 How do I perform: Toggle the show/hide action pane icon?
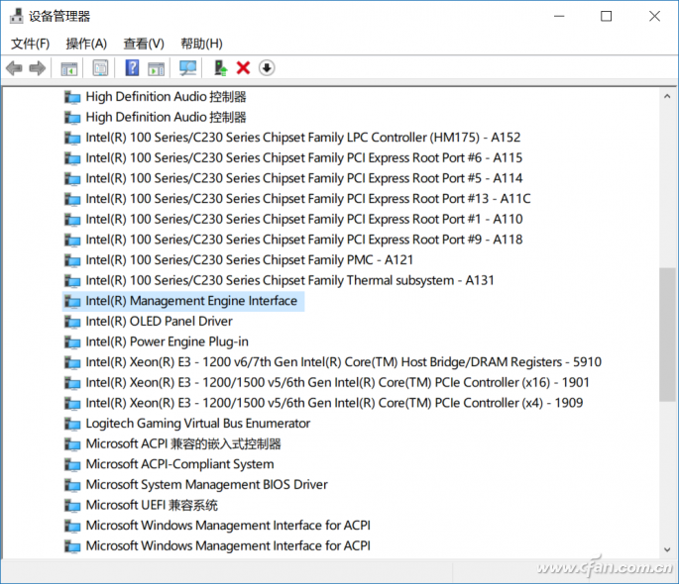click(156, 68)
